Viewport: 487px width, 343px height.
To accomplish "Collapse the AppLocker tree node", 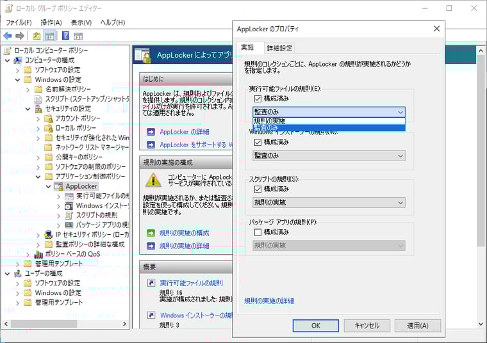I will coord(49,186).
